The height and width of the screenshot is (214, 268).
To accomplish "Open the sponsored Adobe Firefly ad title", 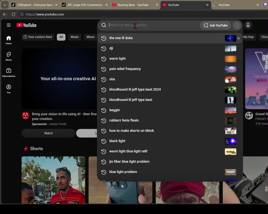I will point(64,116).
